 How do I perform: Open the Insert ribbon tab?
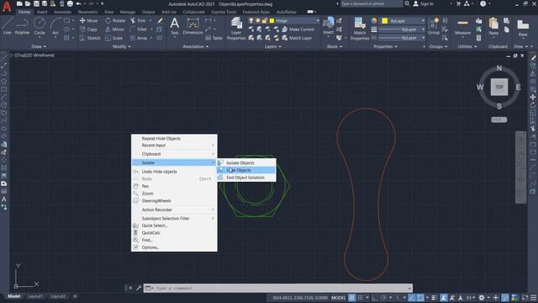pyautogui.click(x=42, y=12)
